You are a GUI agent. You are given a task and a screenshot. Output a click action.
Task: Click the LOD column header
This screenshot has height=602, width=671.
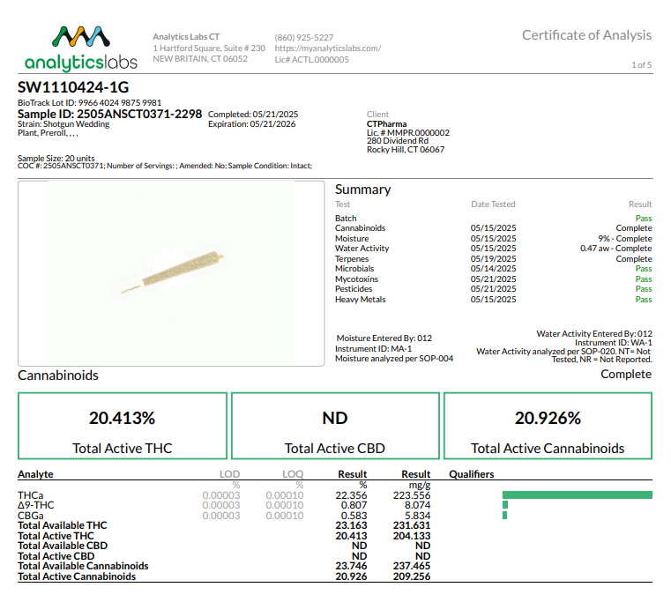[229, 474]
